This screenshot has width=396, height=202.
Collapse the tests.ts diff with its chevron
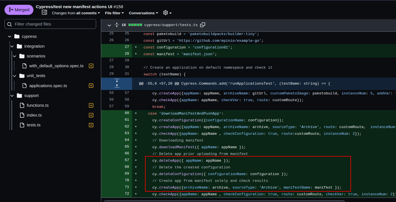click(109, 25)
